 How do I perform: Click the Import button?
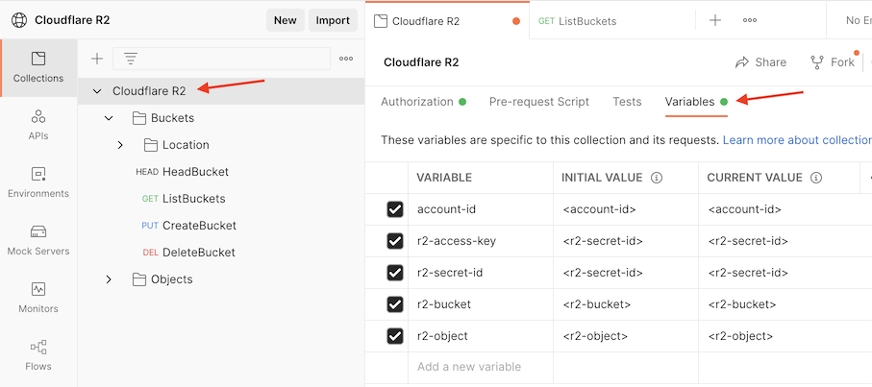[333, 19]
